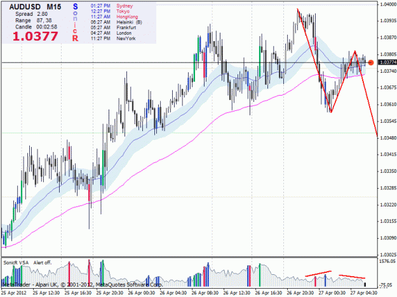397x297 pixels.
Task: Click the 25 Apr 2012 date label
Action: click(14, 293)
